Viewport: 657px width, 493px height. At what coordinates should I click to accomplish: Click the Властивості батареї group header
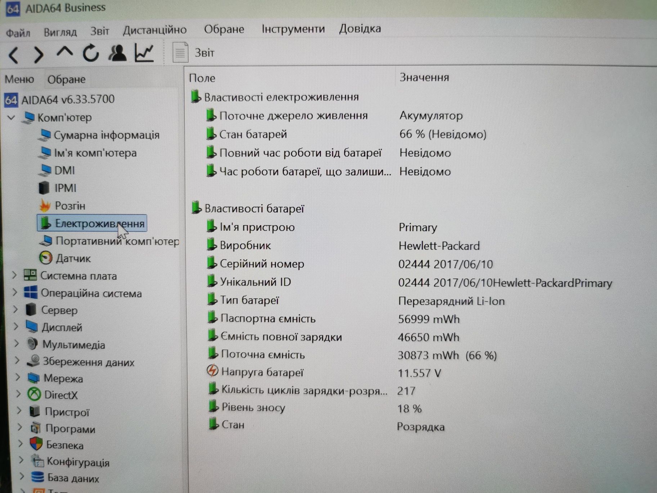click(248, 208)
